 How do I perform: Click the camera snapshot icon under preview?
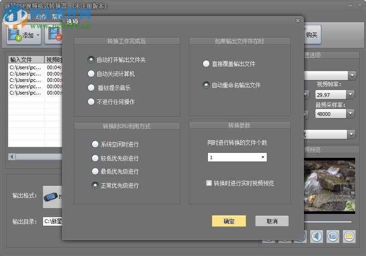click(333, 236)
